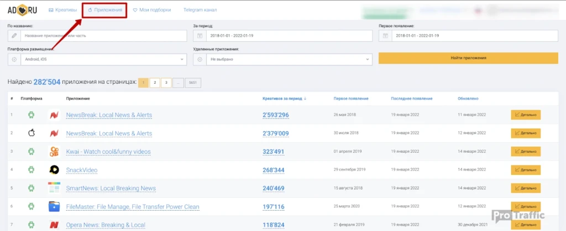Viewport: 566px width, 231px height.
Task: Click the Kwai app logo
Action: coord(54,152)
